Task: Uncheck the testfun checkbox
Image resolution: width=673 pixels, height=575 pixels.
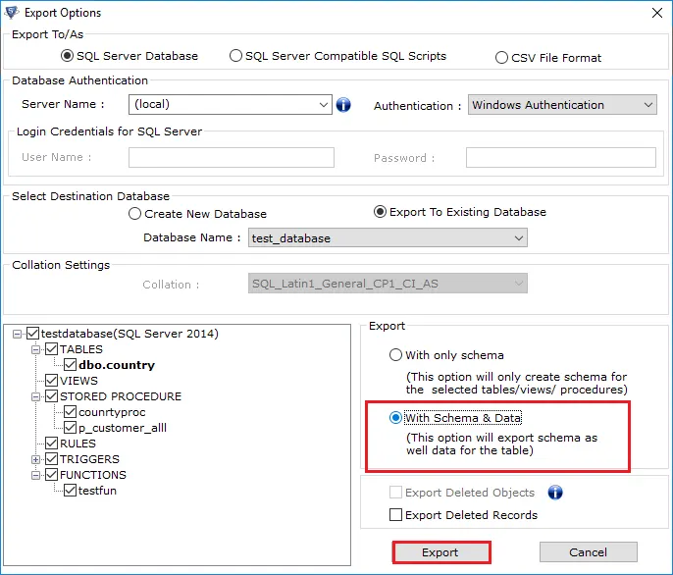Action: [70, 491]
